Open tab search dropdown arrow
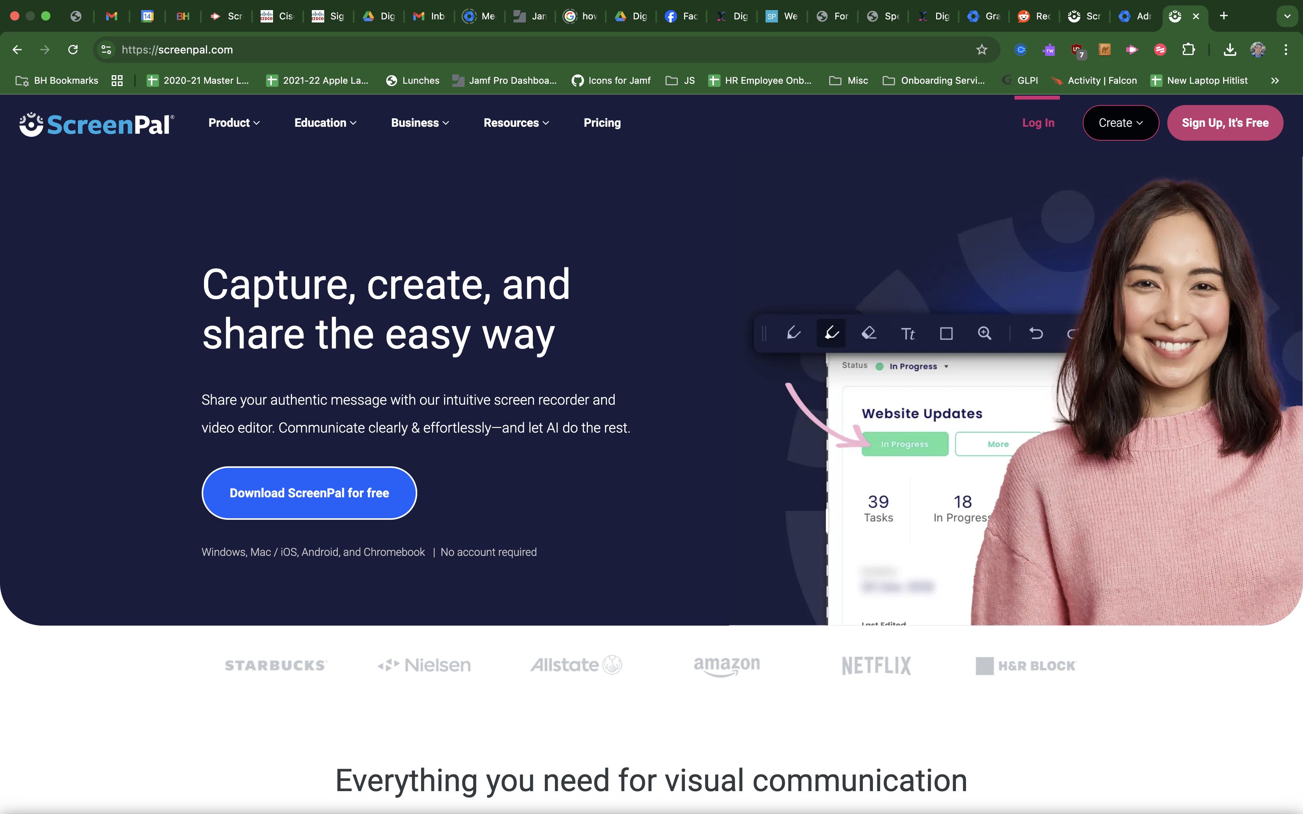The width and height of the screenshot is (1303, 814). (1287, 16)
